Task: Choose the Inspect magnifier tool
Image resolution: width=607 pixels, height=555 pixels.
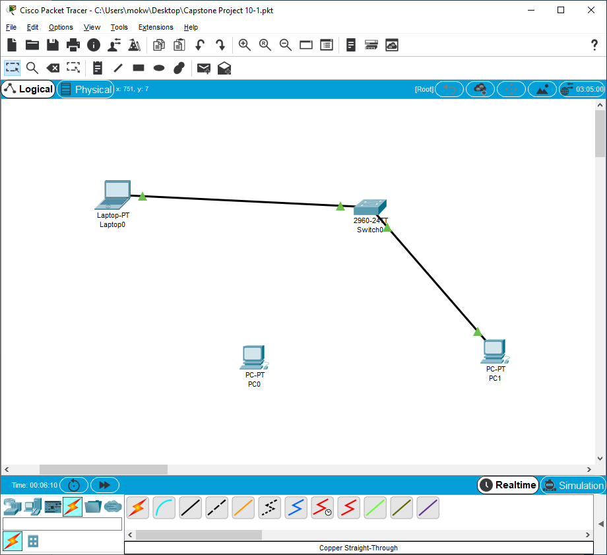Action: 32,68
